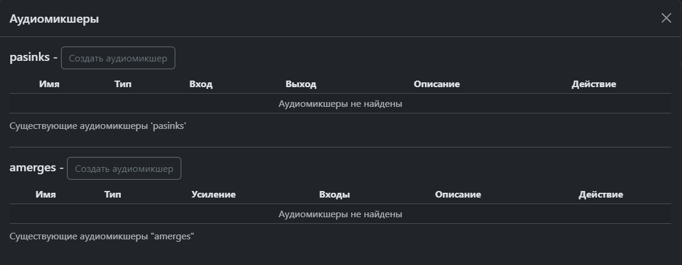Click the amerges section heading
Image resolution: width=682 pixels, height=265 pixels.
pos(32,168)
